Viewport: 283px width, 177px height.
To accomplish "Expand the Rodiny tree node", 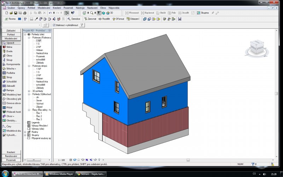I will pyautogui.click(x=25, y=132).
